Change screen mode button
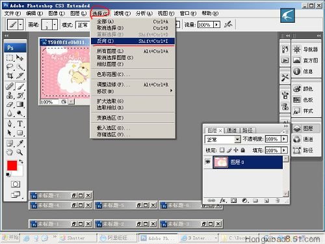The height and width of the screenshot is (244, 325). pos(16,195)
